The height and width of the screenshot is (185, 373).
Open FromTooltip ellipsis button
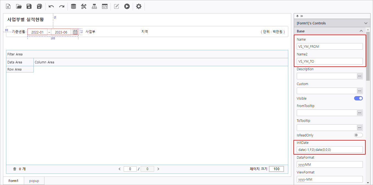pyautogui.click(x=360, y=113)
